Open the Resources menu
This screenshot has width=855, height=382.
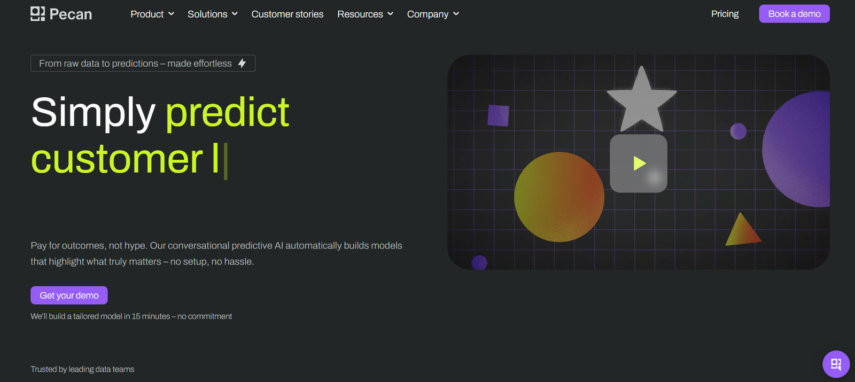click(x=360, y=14)
